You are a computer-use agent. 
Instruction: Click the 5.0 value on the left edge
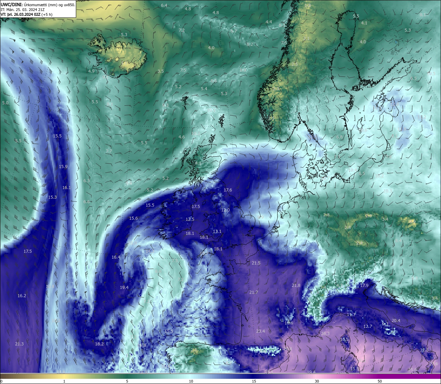5,103
